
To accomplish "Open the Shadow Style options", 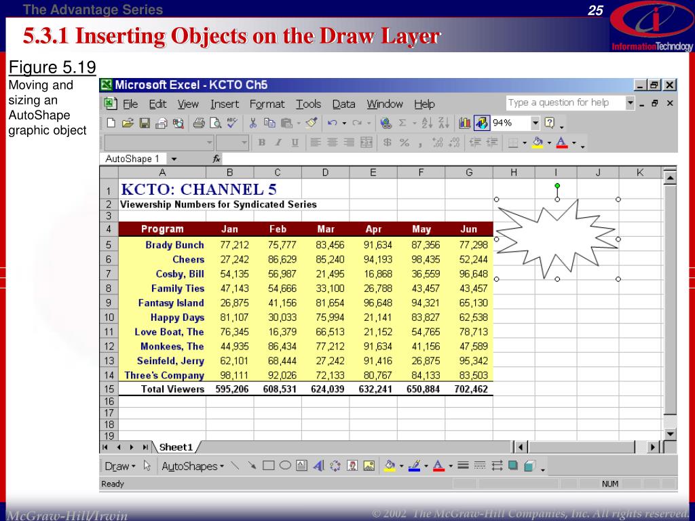I will [x=513, y=465].
